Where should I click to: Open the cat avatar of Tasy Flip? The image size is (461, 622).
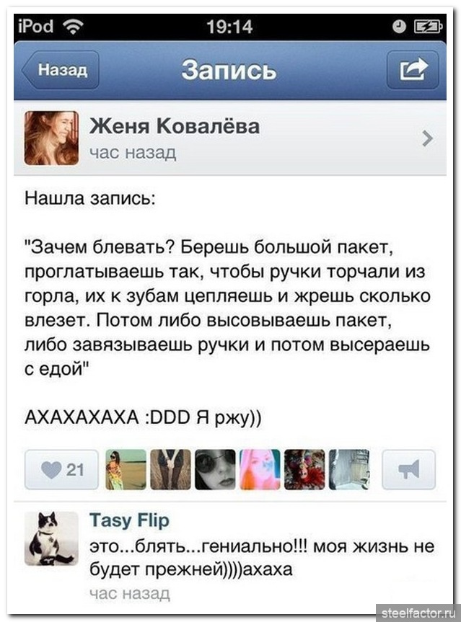click(x=51, y=538)
